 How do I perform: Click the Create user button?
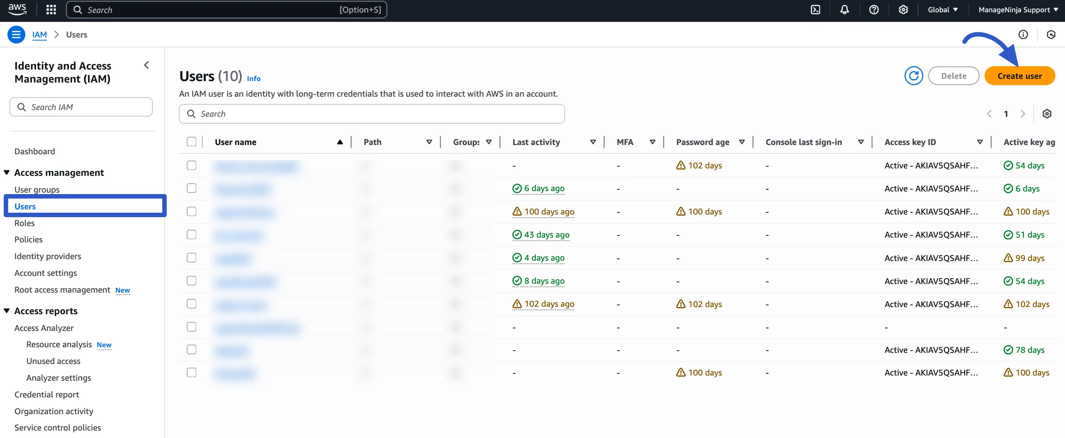pyautogui.click(x=1020, y=75)
